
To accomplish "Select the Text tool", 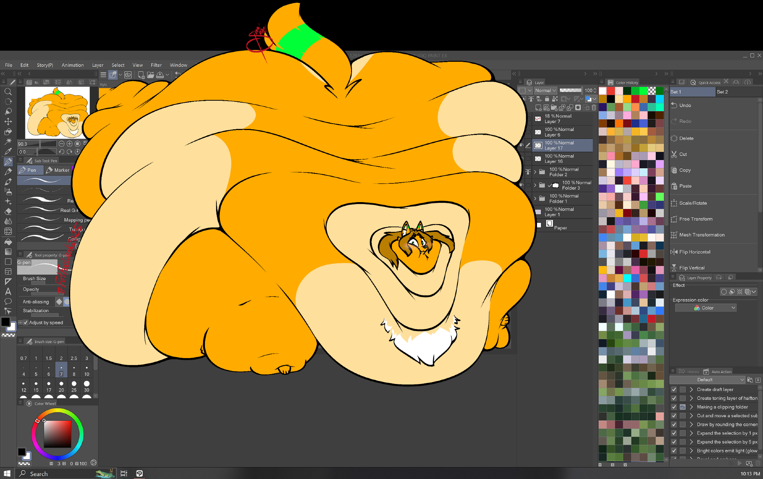I will click(x=8, y=292).
